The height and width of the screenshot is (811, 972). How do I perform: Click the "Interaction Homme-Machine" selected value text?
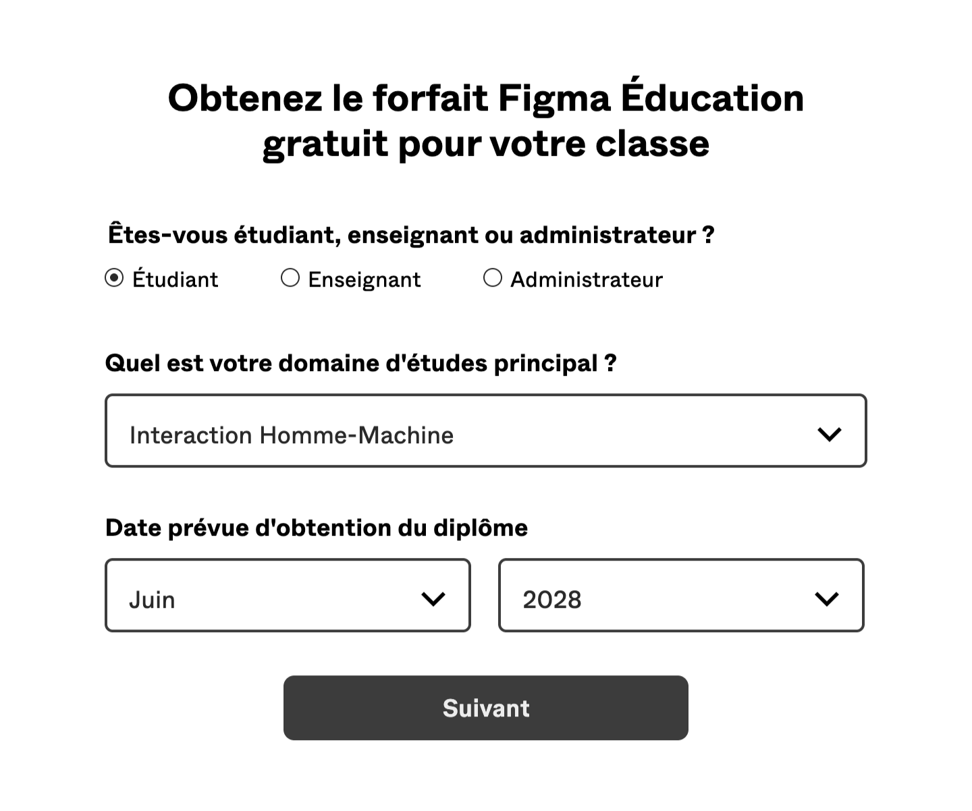click(x=292, y=435)
